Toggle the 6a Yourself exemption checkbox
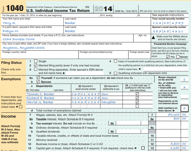This screenshot has height=151, width=191. 38,78
